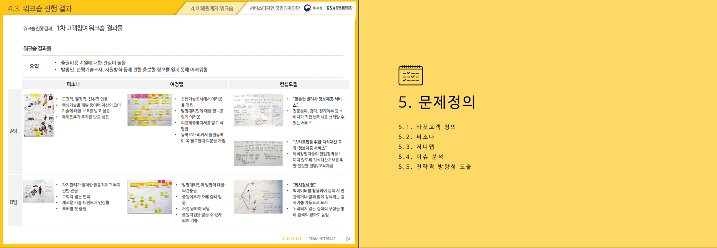Click the 컨셉도출 column header
Image resolution: width=717 pixels, height=248 pixels.
(x=288, y=84)
